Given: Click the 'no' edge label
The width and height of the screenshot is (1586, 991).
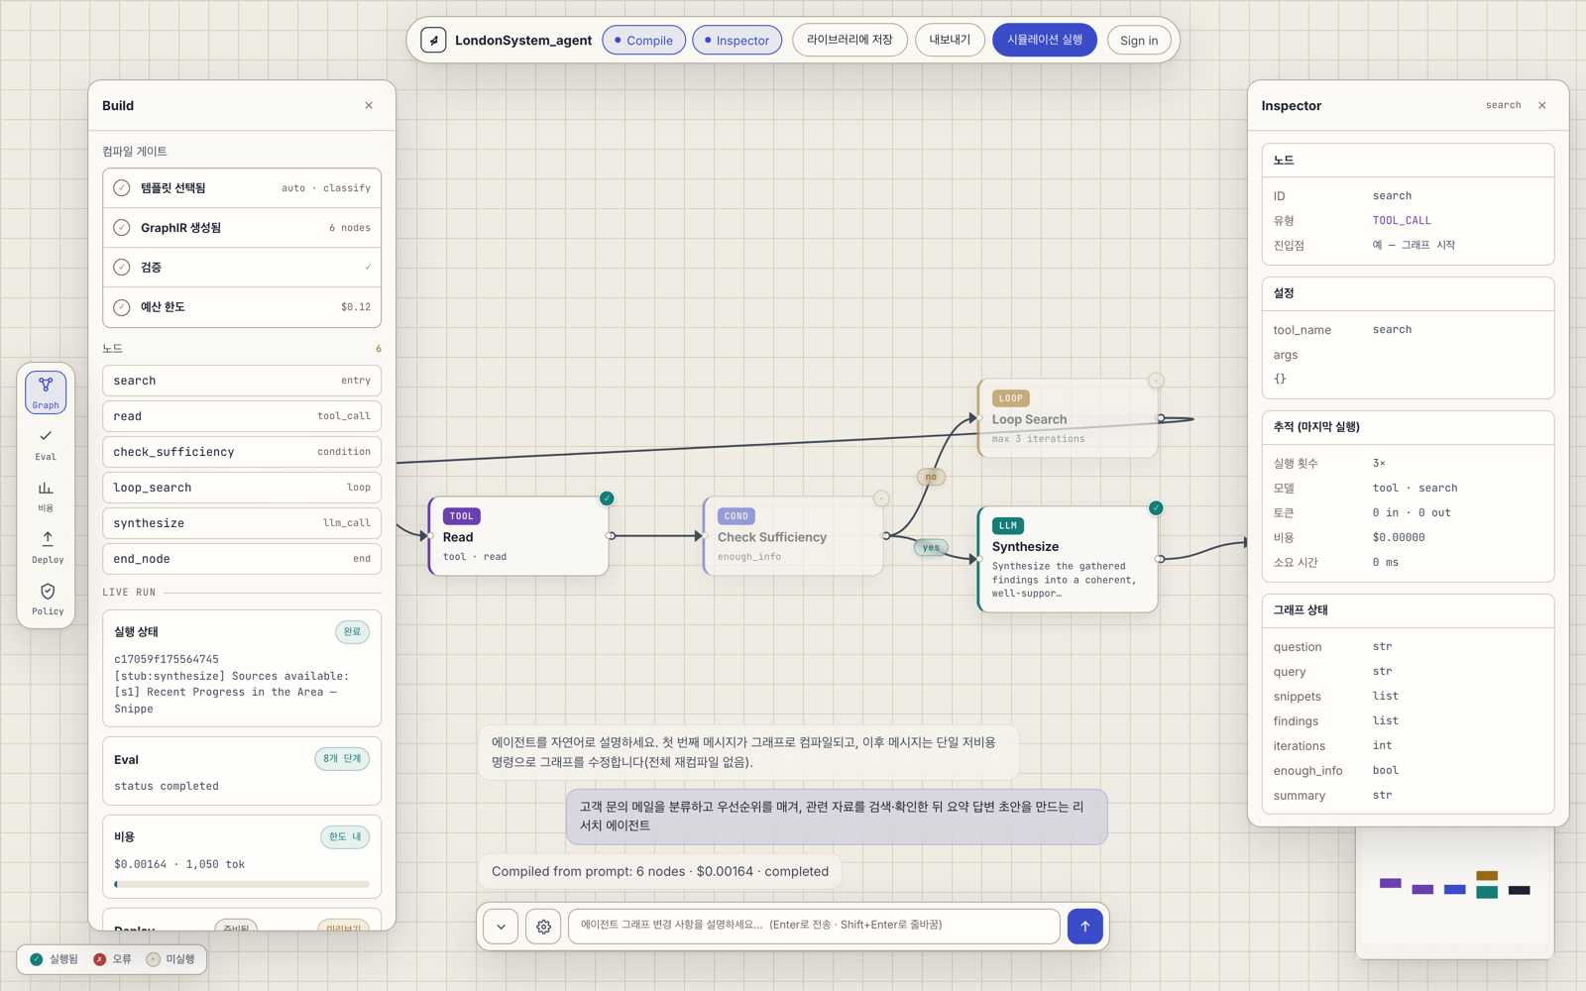Looking at the screenshot, I should pos(931,477).
